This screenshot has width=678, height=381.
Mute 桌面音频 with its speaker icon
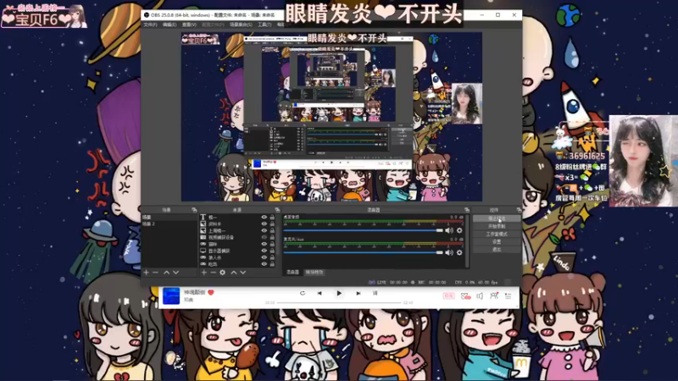pos(449,230)
